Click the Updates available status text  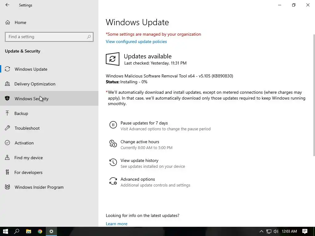148,56
